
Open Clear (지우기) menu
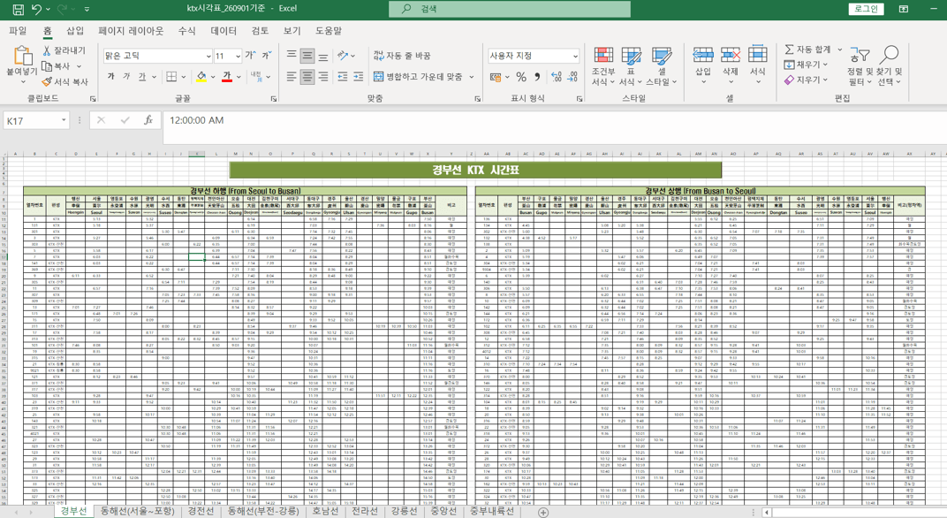[807, 80]
